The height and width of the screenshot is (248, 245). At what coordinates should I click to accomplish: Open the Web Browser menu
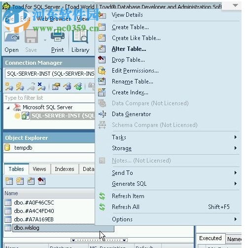pyautogui.click(x=53, y=19)
